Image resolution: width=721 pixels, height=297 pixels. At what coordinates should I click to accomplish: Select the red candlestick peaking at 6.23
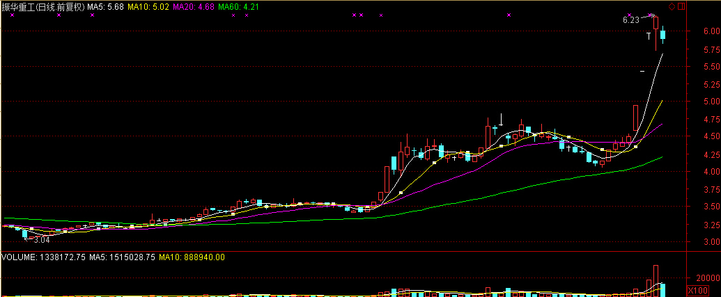(656, 33)
